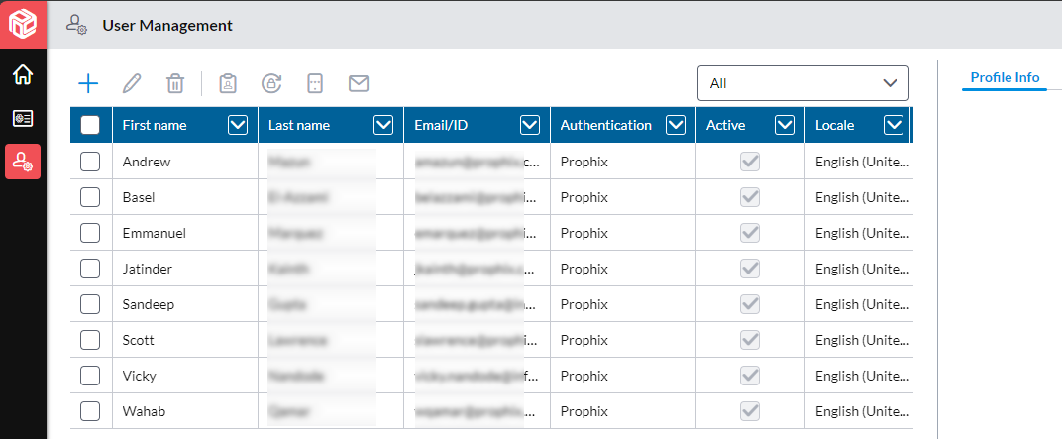Image resolution: width=1062 pixels, height=439 pixels.
Task: Click Prophix authentication in Emmanuel's row
Action: [584, 233]
